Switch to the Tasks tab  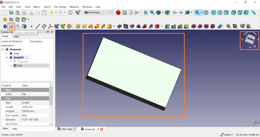tap(16, 36)
